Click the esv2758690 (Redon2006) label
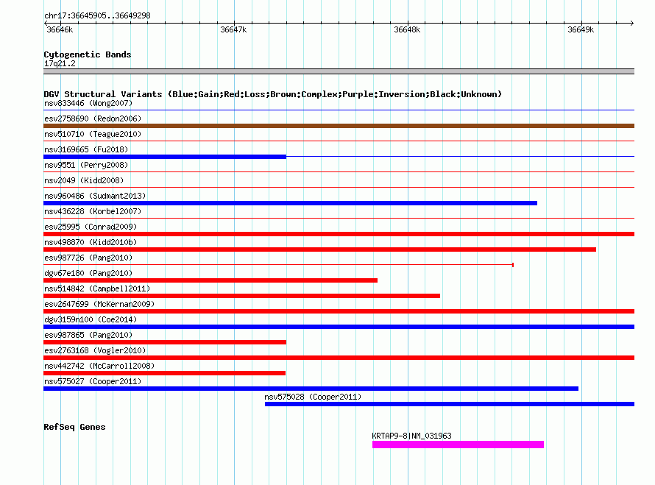The height and width of the screenshot is (485, 655). 93,118
